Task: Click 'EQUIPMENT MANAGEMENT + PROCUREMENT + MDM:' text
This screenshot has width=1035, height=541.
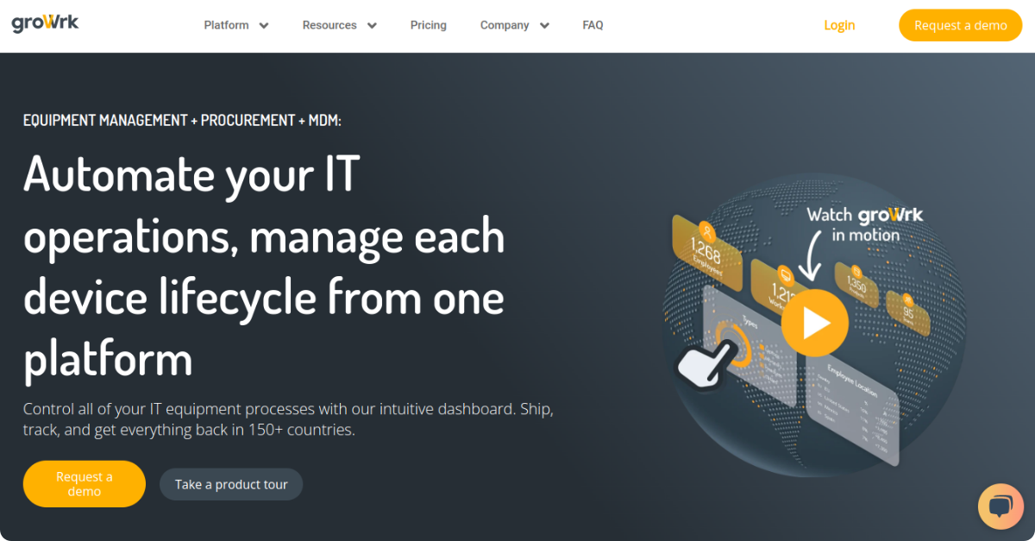Action: tap(182, 120)
